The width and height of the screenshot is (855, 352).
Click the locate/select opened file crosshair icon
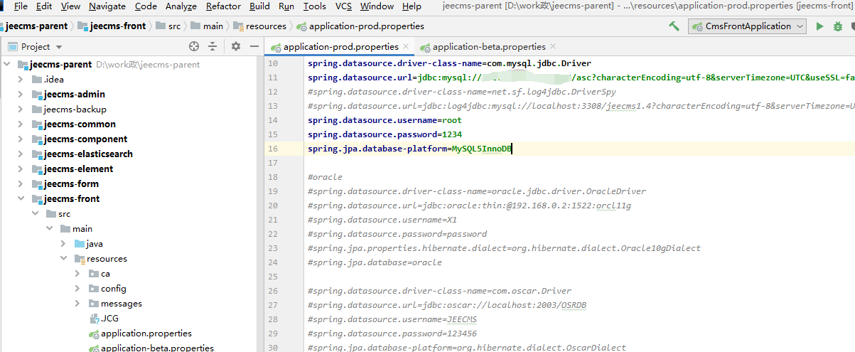click(194, 46)
